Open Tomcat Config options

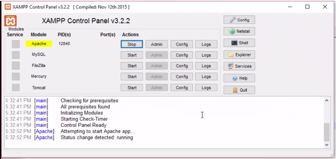coord(182,88)
